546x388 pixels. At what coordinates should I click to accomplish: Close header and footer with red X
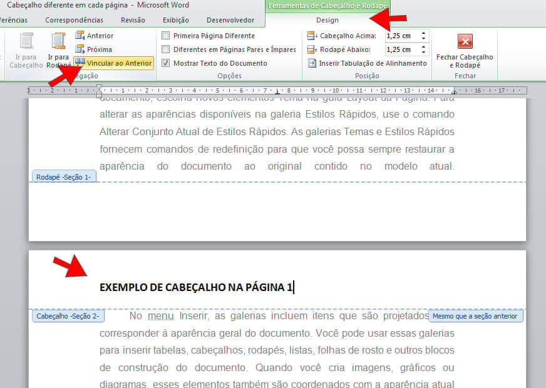pyautogui.click(x=465, y=42)
